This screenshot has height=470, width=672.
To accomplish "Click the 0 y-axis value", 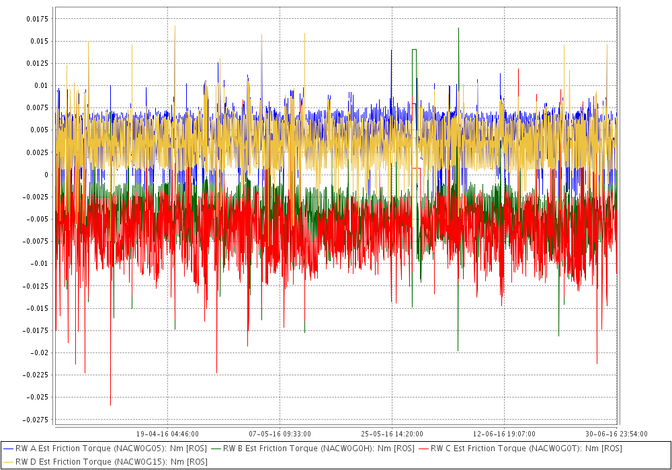I will pyautogui.click(x=46, y=175).
